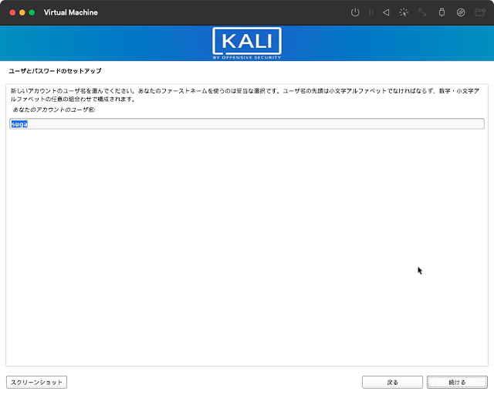Click the label あなたのアカウントのユーザ名

tap(54, 110)
